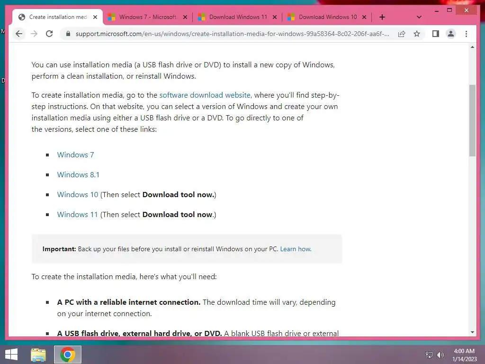485x364 pixels.
Task: Follow the Windows 7 link
Action: click(75, 155)
